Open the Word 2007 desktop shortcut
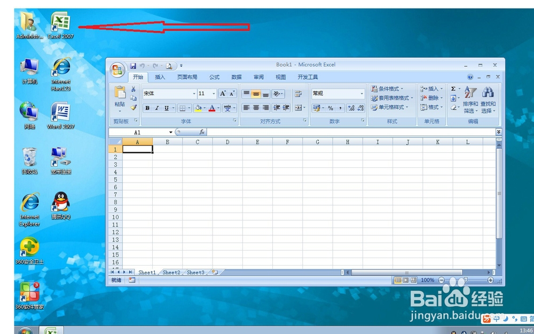534x334 pixels. 60,116
